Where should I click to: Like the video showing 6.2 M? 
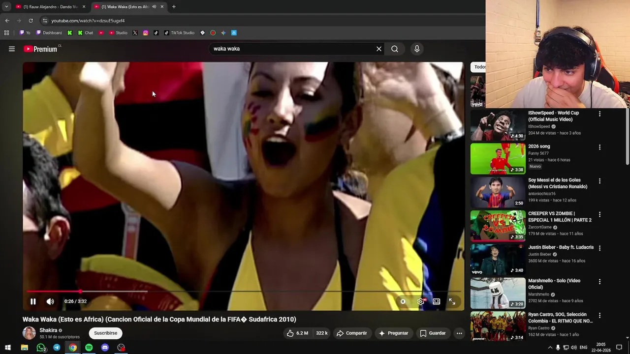pos(297,333)
